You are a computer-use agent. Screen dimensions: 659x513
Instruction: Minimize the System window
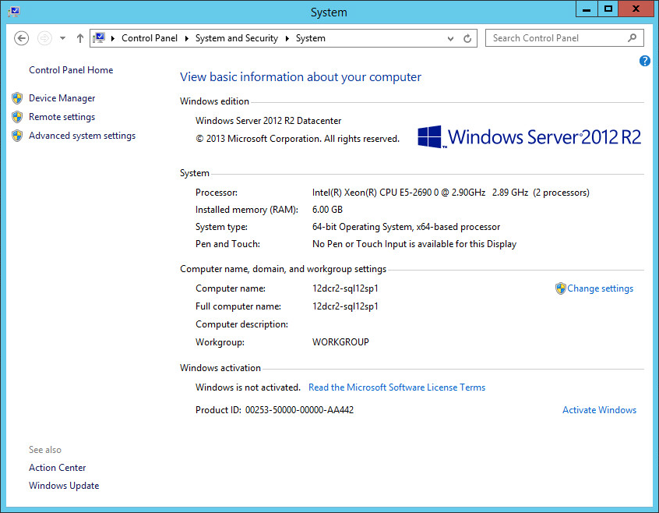(587, 9)
